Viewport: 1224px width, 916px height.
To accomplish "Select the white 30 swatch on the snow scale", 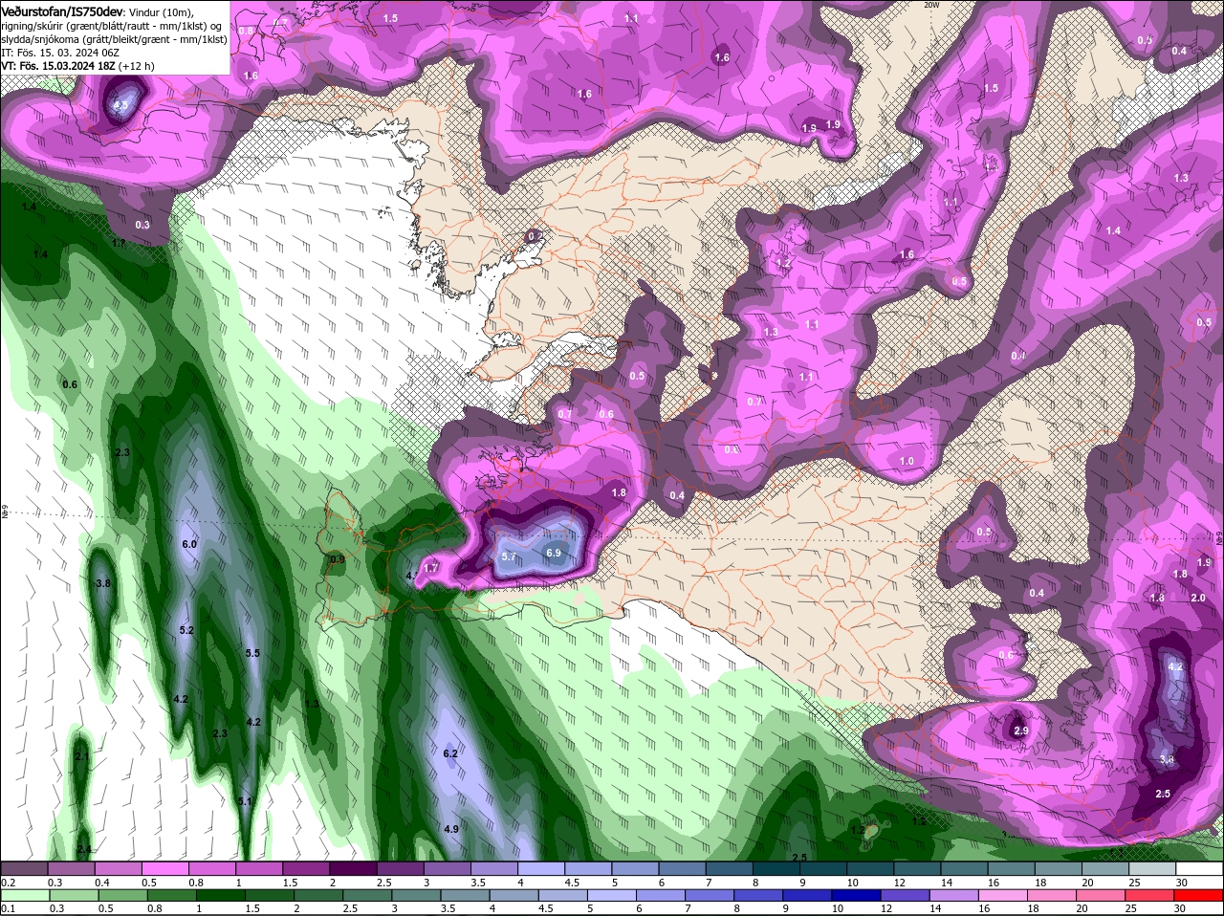I will point(1200,868).
